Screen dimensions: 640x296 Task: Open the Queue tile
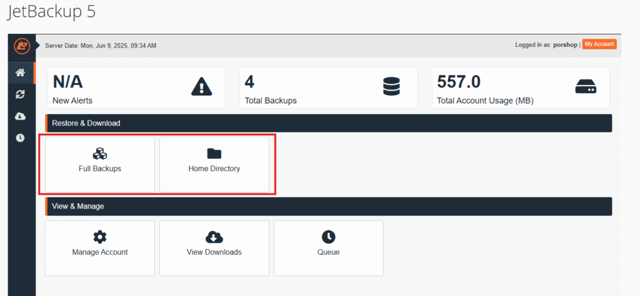click(329, 249)
